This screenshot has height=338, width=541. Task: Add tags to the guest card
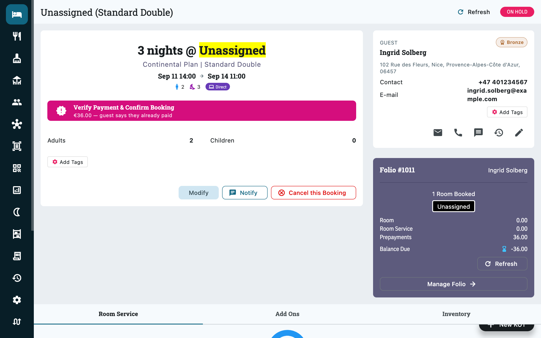[507, 112]
